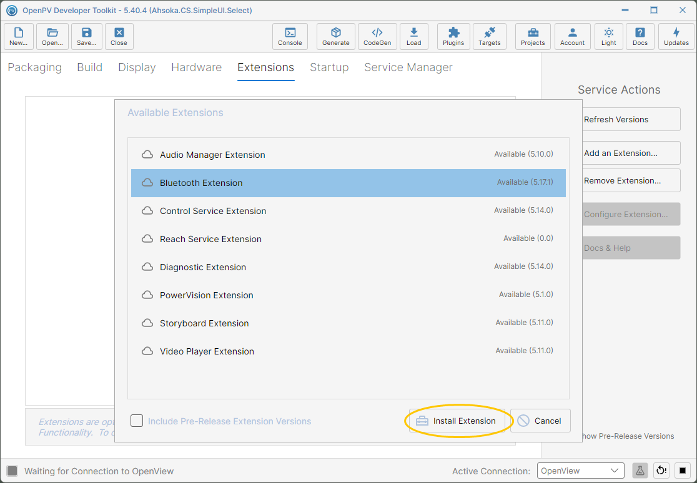Switch to the Build tab
697x483 pixels.
(90, 67)
